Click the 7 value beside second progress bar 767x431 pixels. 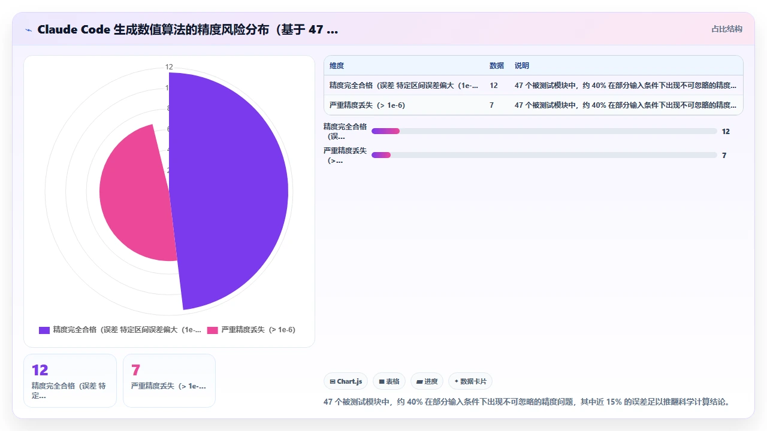pyautogui.click(x=724, y=155)
